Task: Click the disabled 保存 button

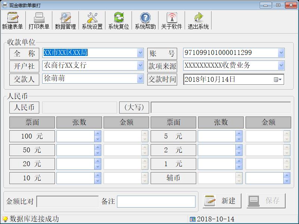Action: (x=266, y=201)
